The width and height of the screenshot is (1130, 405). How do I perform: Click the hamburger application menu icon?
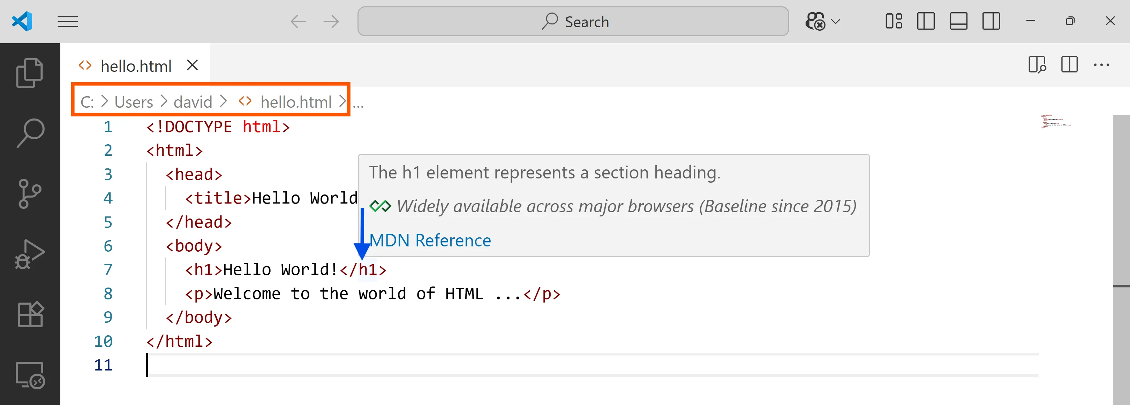pyautogui.click(x=68, y=22)
